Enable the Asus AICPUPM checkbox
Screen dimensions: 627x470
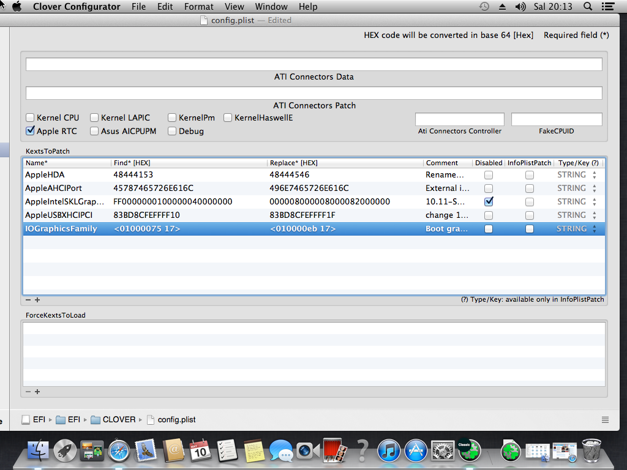click(x=94, y=131)
